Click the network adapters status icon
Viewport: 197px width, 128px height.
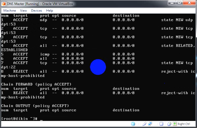[x=150, y=124]
